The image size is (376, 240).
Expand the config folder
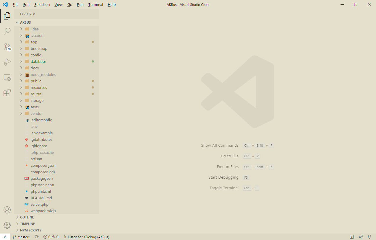[57, 55]
